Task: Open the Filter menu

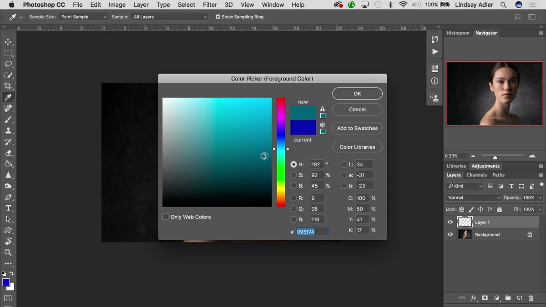Action: [210, 5]
